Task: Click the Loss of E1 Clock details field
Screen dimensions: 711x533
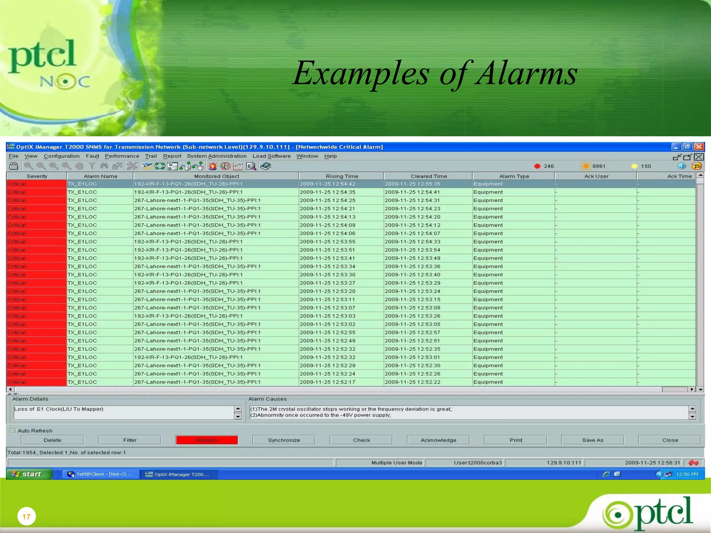Action: pyautogui.click(x=124, y=413)
